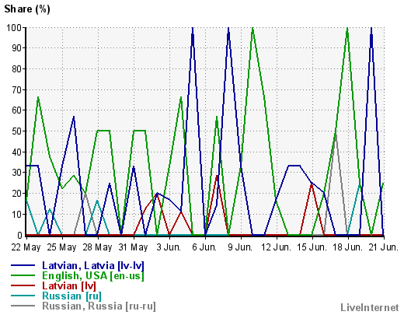Click the blue line swatch for Latvian, Latvia
Image resolution: width=404 pixels, height=315 pixels.
pos(23,265)
